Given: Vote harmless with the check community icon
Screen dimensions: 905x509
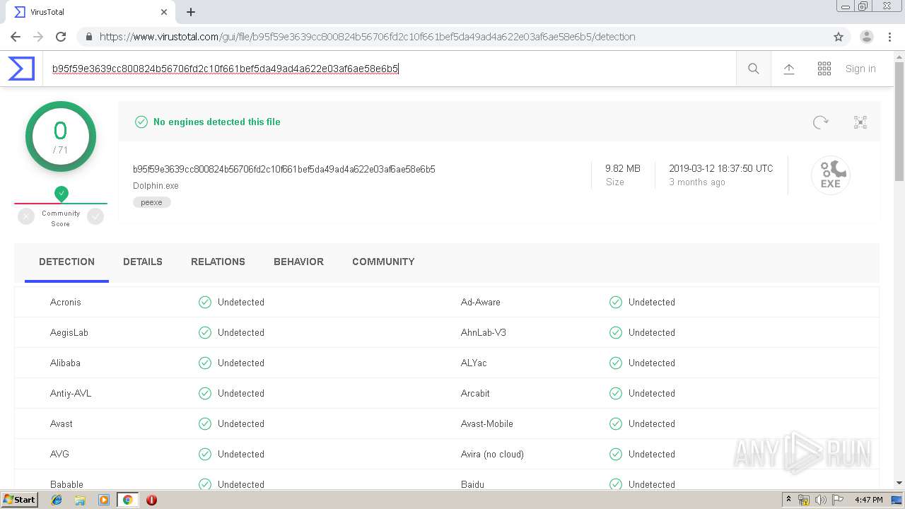Looking at the screenshot, I should pyautogui.click(x=95, y=217).
